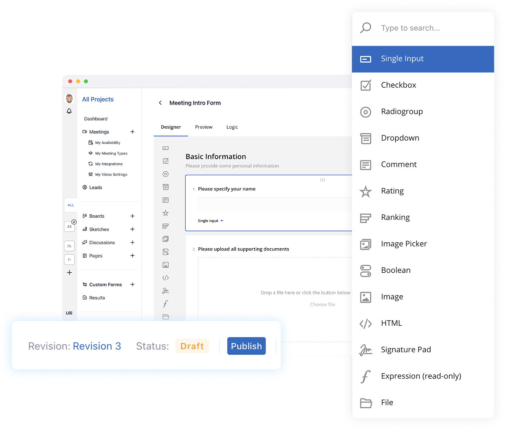Click the Type to search field

(423, 28)
